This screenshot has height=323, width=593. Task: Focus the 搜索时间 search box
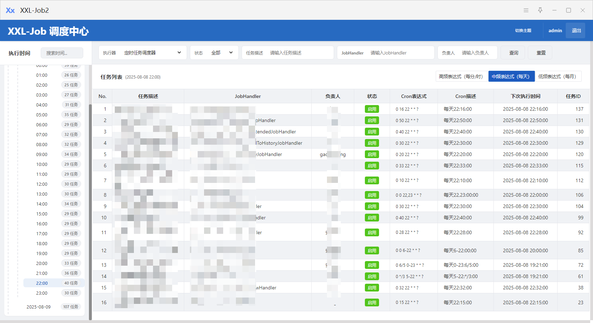click(62, 53)
